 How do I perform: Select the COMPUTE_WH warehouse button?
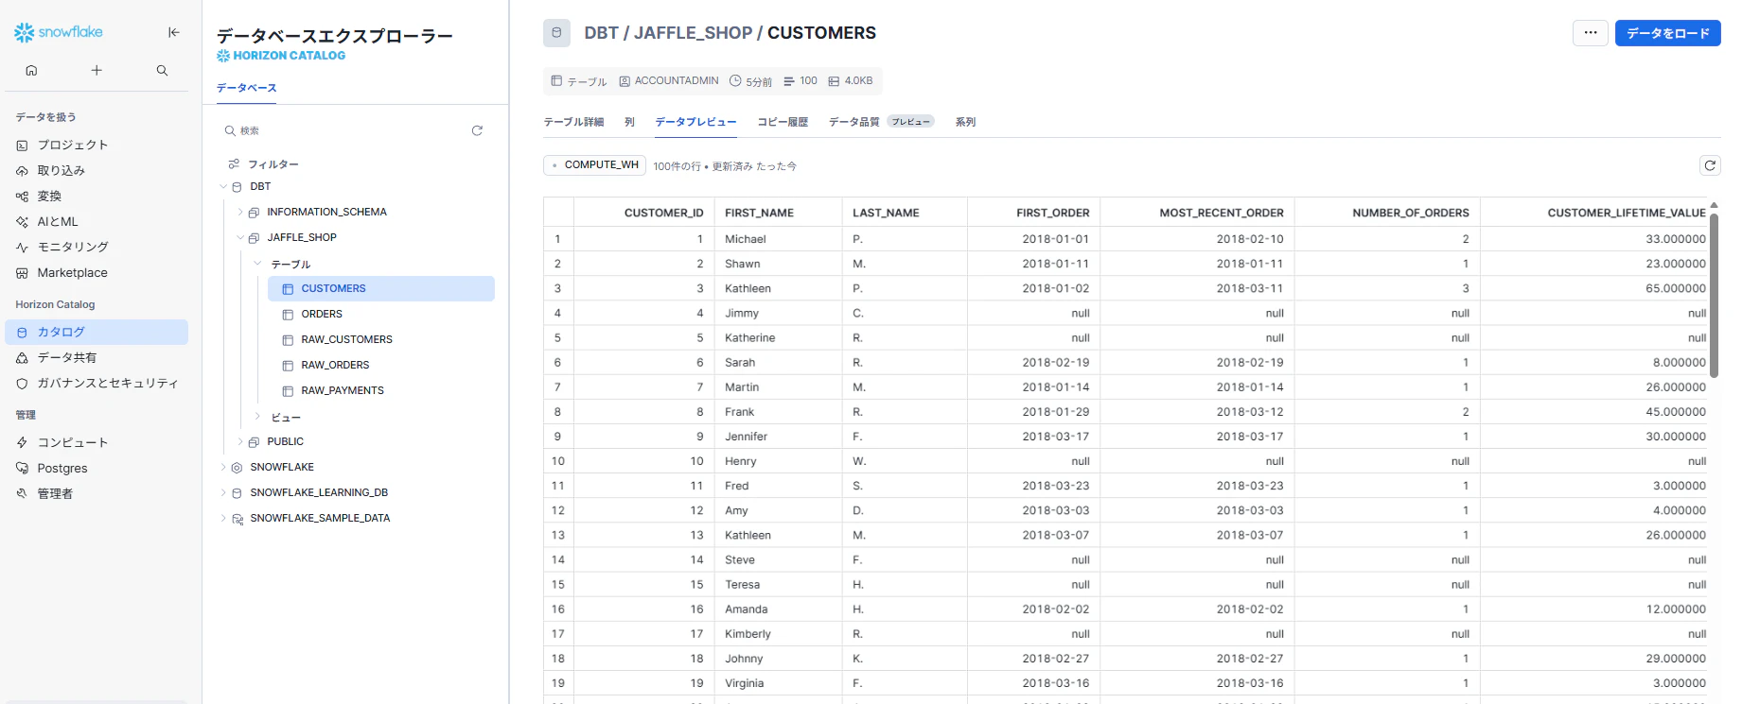click(595, 165)
